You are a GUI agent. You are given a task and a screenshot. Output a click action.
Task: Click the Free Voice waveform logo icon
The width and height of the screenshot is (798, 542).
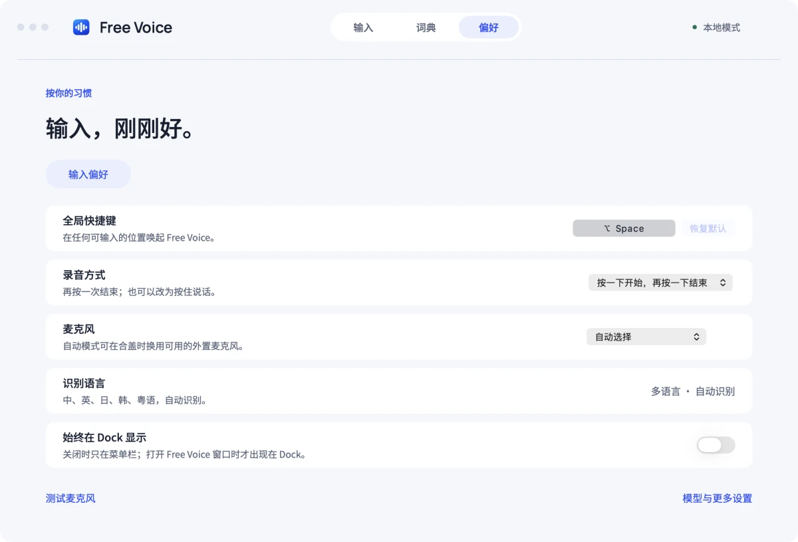(x=81, y=27)
